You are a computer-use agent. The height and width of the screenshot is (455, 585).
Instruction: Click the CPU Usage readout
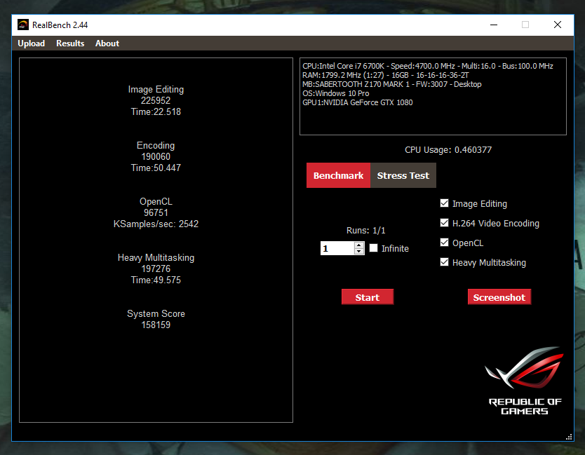[x=448, y=150]
